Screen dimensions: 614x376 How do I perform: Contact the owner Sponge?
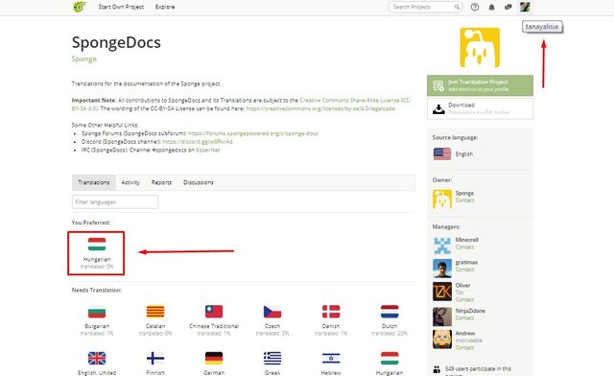pos(464,200)
